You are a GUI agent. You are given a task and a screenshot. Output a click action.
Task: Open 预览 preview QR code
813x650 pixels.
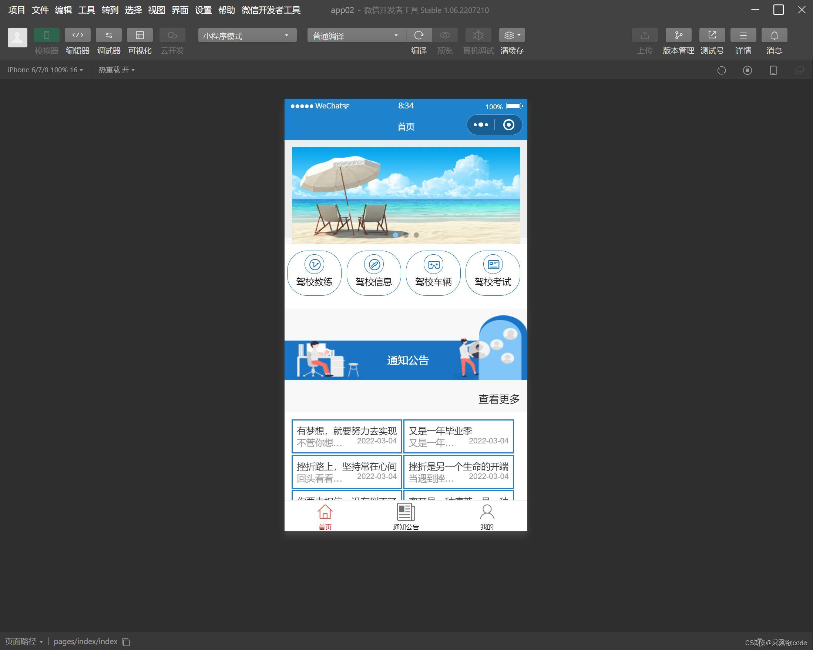[x=445, y=35]
